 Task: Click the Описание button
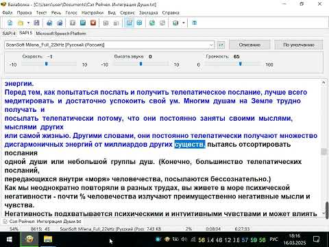coord(249,45)
